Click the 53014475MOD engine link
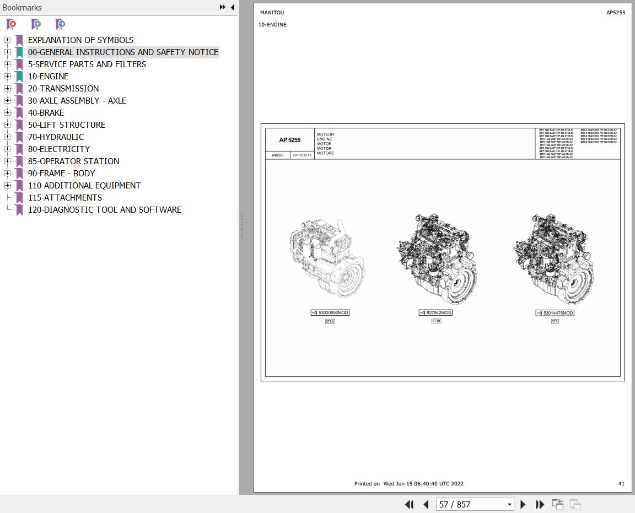 point(555,313)
